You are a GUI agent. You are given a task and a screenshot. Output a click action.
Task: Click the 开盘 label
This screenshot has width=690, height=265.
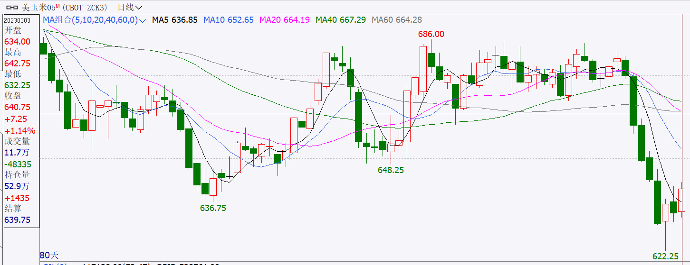(13, 30)
